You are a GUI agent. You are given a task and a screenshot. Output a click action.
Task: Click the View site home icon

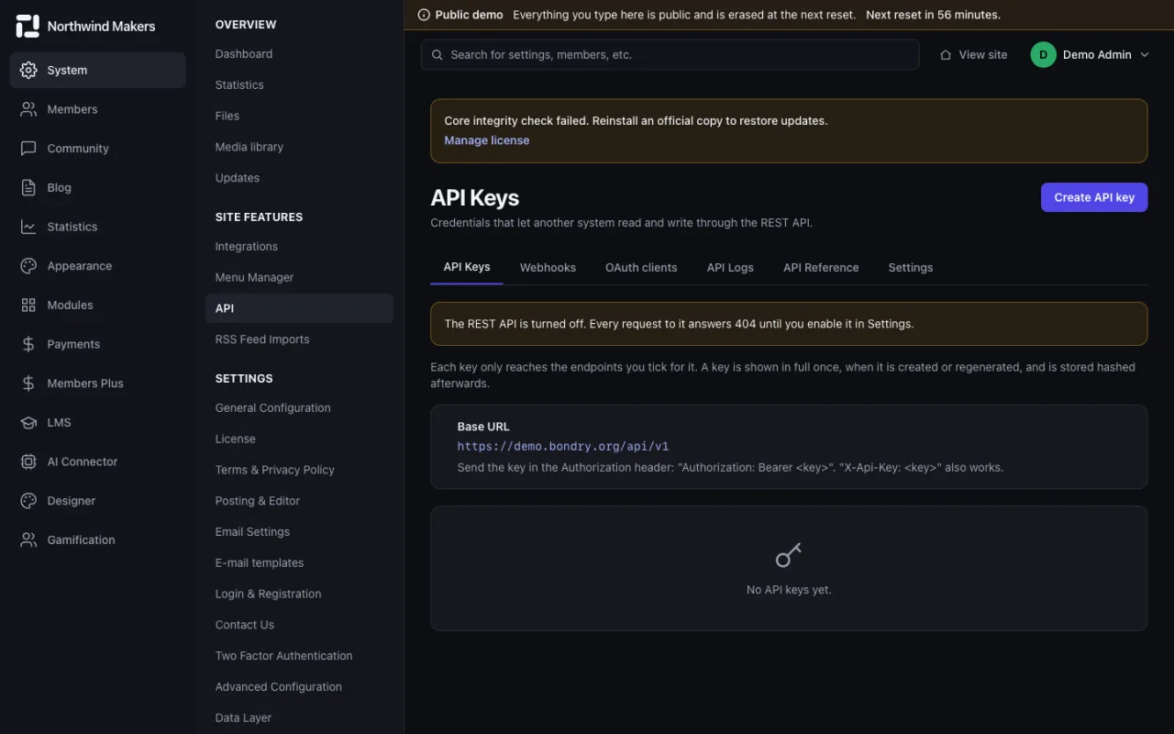946,55
